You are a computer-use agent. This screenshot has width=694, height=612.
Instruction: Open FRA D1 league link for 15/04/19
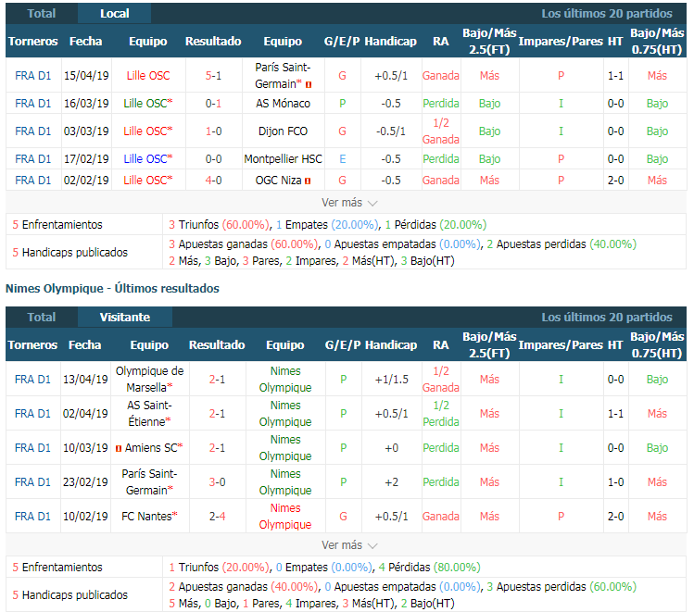32,76
